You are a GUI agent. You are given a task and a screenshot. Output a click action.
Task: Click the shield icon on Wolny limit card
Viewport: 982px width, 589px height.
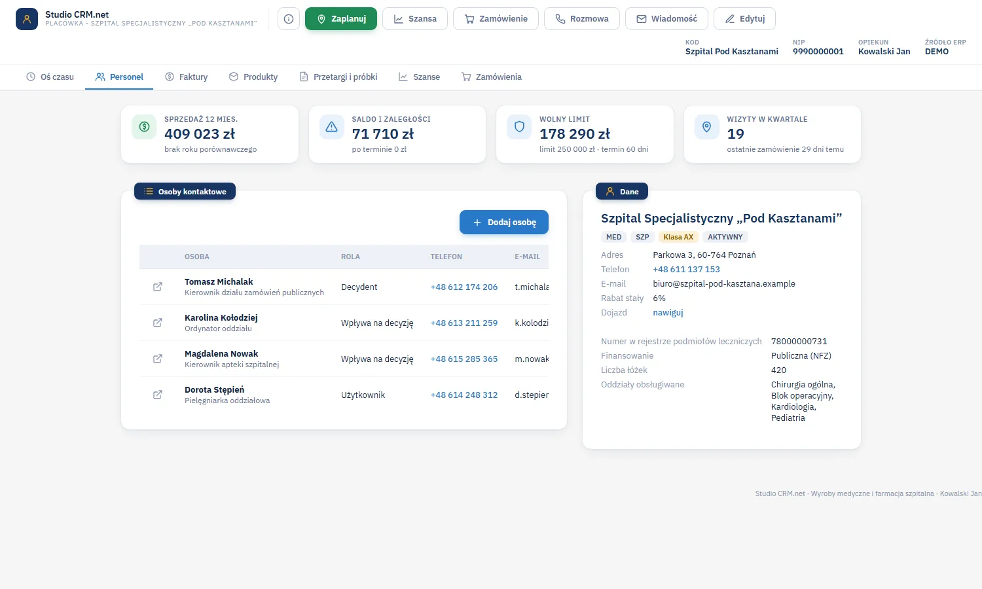click(x=519, y=127)
